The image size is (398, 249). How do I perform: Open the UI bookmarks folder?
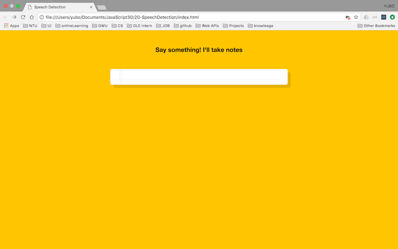point(46,26)
